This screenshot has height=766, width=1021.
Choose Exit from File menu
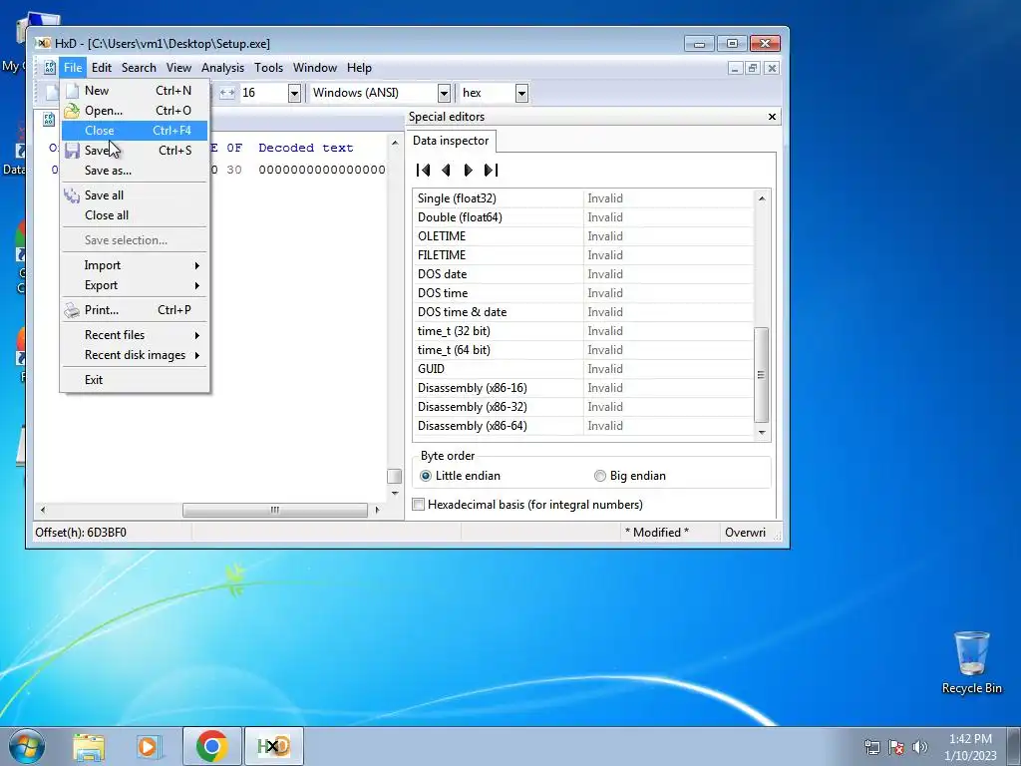(135, 380)
